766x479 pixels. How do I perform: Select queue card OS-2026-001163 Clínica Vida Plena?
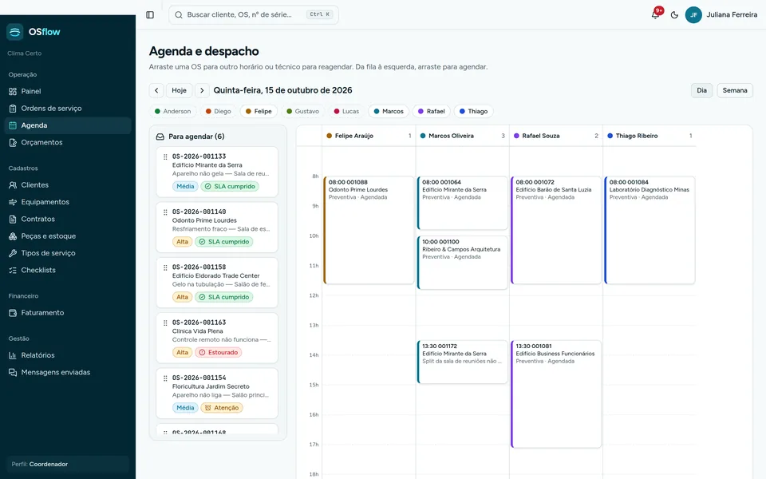(217, 338)
